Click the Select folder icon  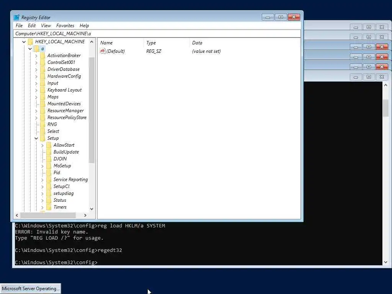(x=43, y=131)
